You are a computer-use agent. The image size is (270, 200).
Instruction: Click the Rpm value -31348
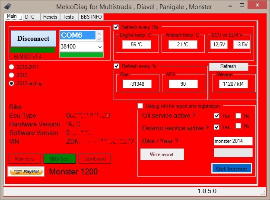click(x=137, y=84)
